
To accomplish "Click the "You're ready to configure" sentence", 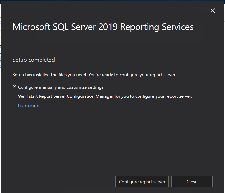I will 132,75.
